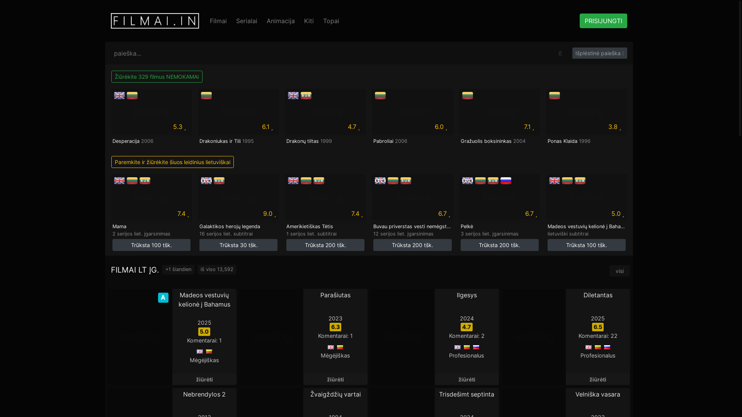Click 'Trūksta 100 tūkst.' under Madeos vestuvių kelionė
Image resolution: width=742 pixels, height=417 pixels.
tap(587, 245)
